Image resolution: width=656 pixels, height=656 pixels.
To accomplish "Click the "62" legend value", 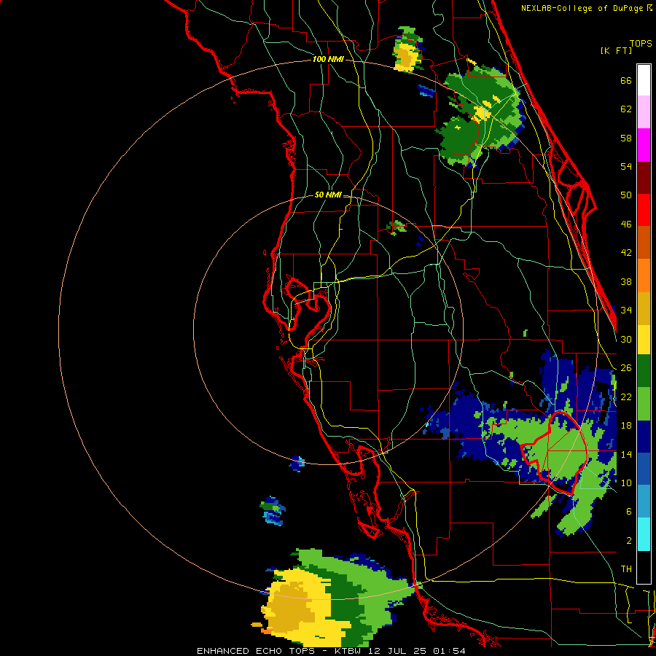I will [x=626, y=109].
